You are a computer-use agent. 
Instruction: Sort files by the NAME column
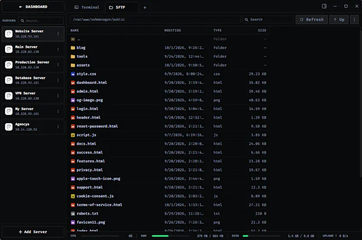click(x=75, y=30)
